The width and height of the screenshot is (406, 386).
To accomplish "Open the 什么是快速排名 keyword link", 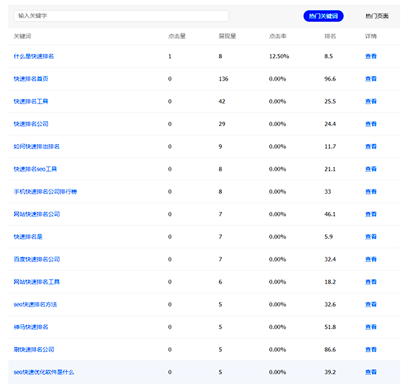I will tap(34, 56).
